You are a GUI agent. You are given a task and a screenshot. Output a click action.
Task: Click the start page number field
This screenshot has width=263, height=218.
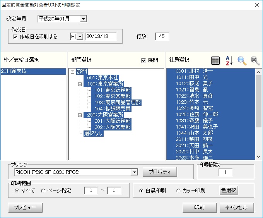pyautogui.click(x=91, y=191)
